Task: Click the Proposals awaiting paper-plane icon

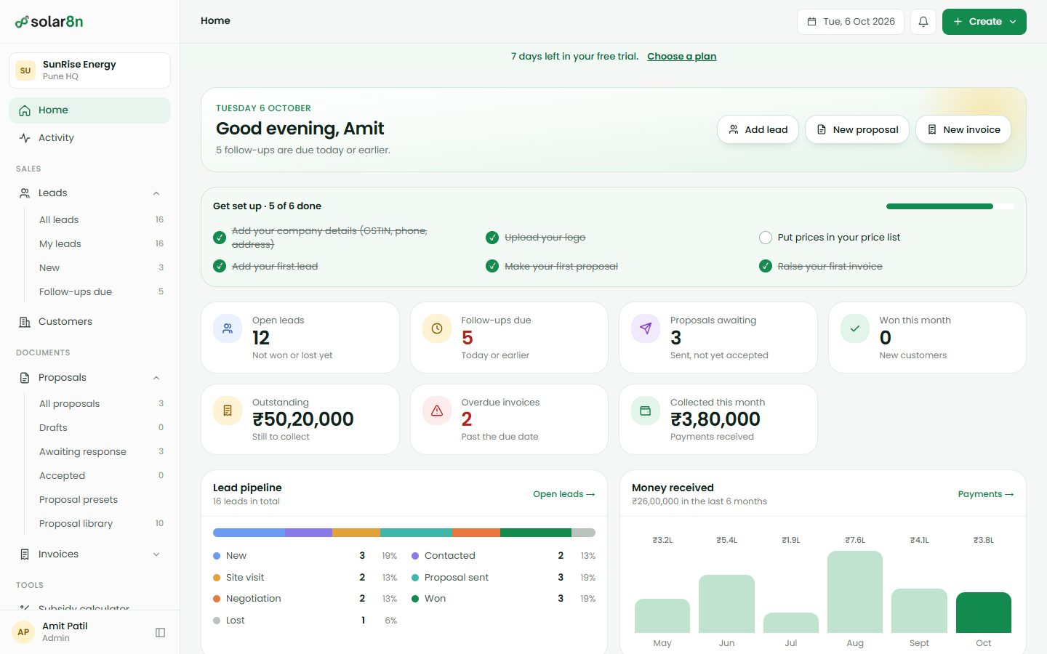Action: click(x=646, y=328)
